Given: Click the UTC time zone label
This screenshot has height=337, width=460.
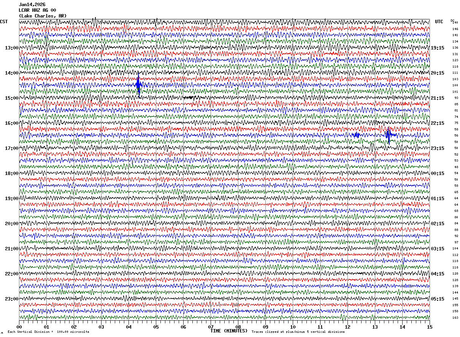Looking at the screenshot, I should [439, 22].
